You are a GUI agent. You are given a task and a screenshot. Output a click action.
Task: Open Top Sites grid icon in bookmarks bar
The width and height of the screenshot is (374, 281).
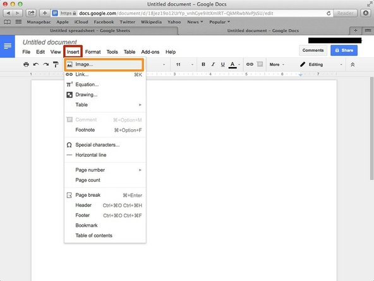coord(18,22)
